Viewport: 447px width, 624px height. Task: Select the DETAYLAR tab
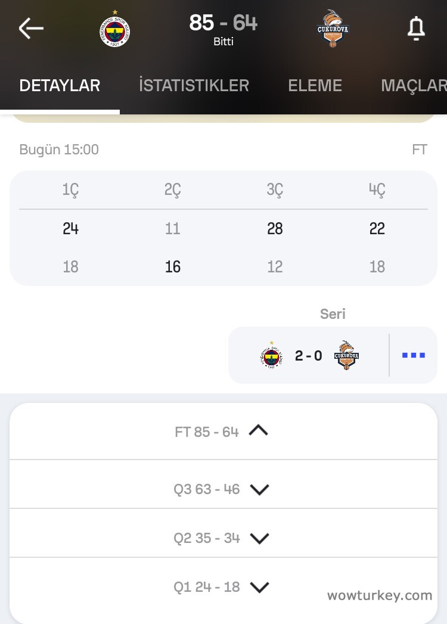60,85
